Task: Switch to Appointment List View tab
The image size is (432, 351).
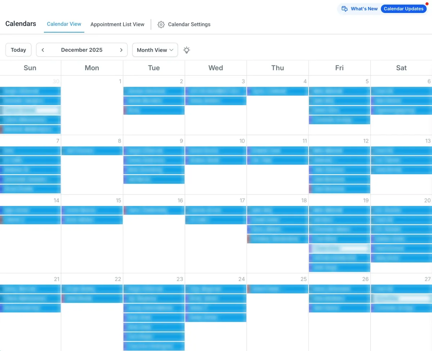Action: 117,24
